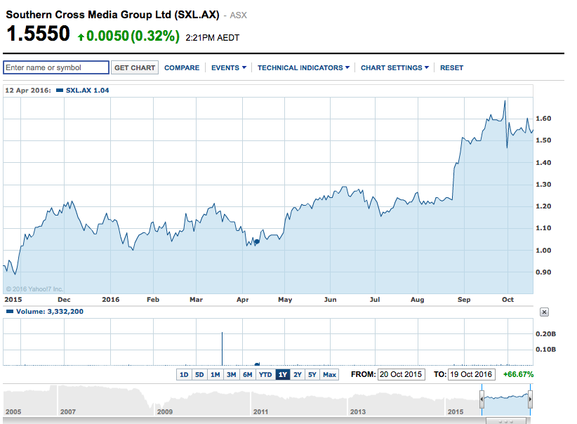Image resolution: width=577 pixels, height=424 pixels.
Task: Open the CHART SETTINGS dropdown
Action: click(394, 67)
